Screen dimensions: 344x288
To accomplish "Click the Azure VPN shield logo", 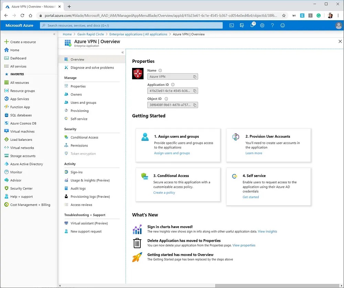I will pyautogui.click(x=138, y=73).
